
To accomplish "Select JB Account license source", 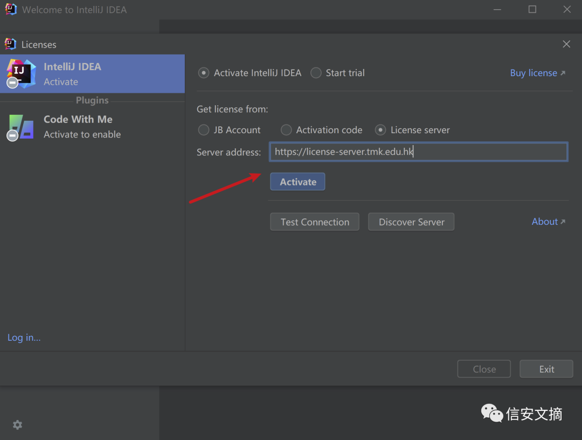I will 230,130.
